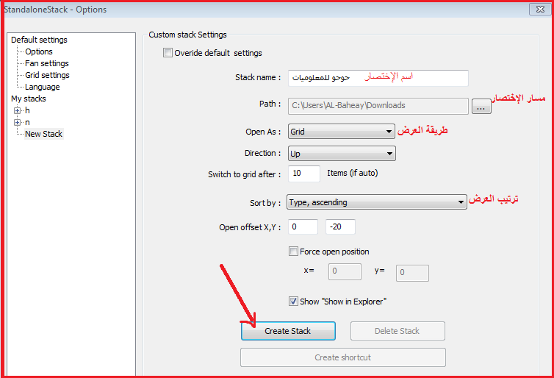
Task: Open Fan settings in sidebar
Action: pyautogui.click(x=46, y=63)
